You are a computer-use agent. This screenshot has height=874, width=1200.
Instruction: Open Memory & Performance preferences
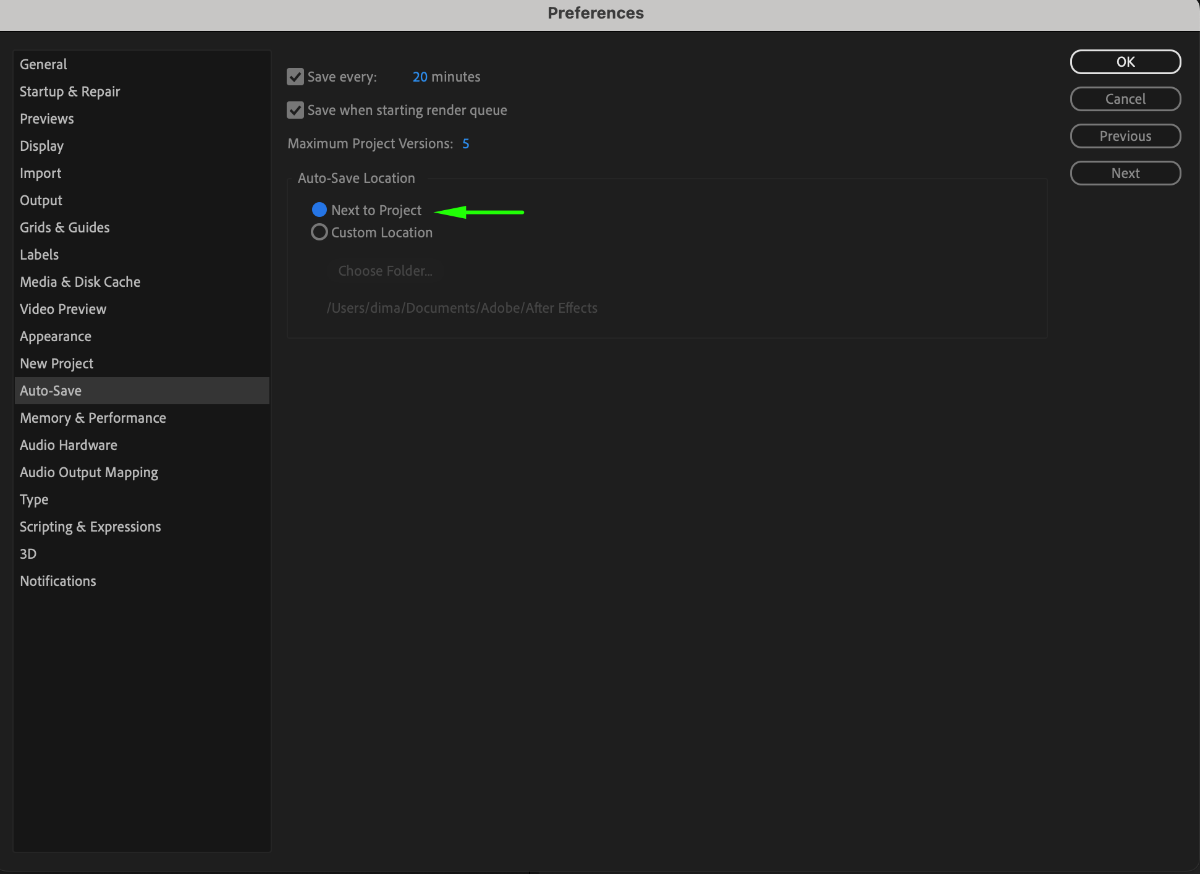(93, 418)
